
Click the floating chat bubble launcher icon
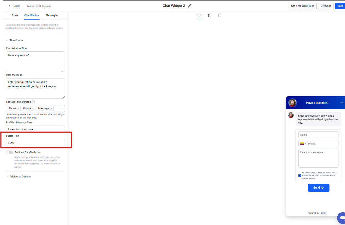[341, 218]
